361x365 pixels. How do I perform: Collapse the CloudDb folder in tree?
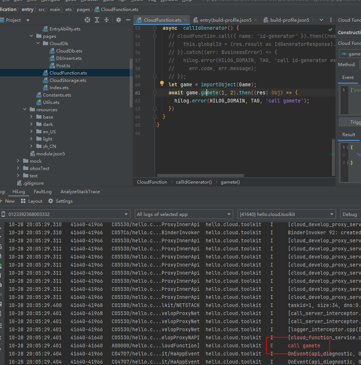coord(38,44)
